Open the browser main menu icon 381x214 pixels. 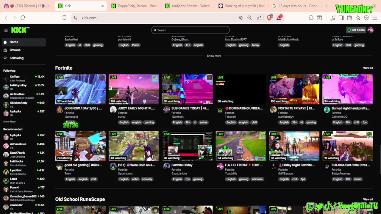click(x=375, y=18)
